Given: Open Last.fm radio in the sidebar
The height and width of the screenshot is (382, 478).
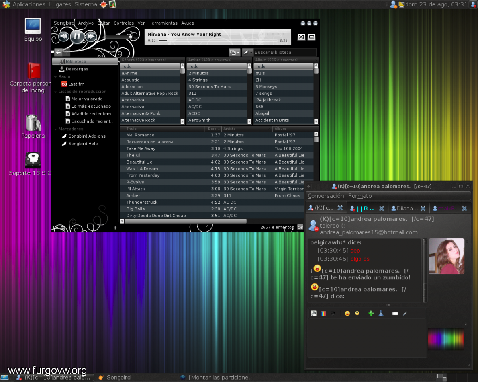Looking at the screenshot, I should click(x=73, y=84).
